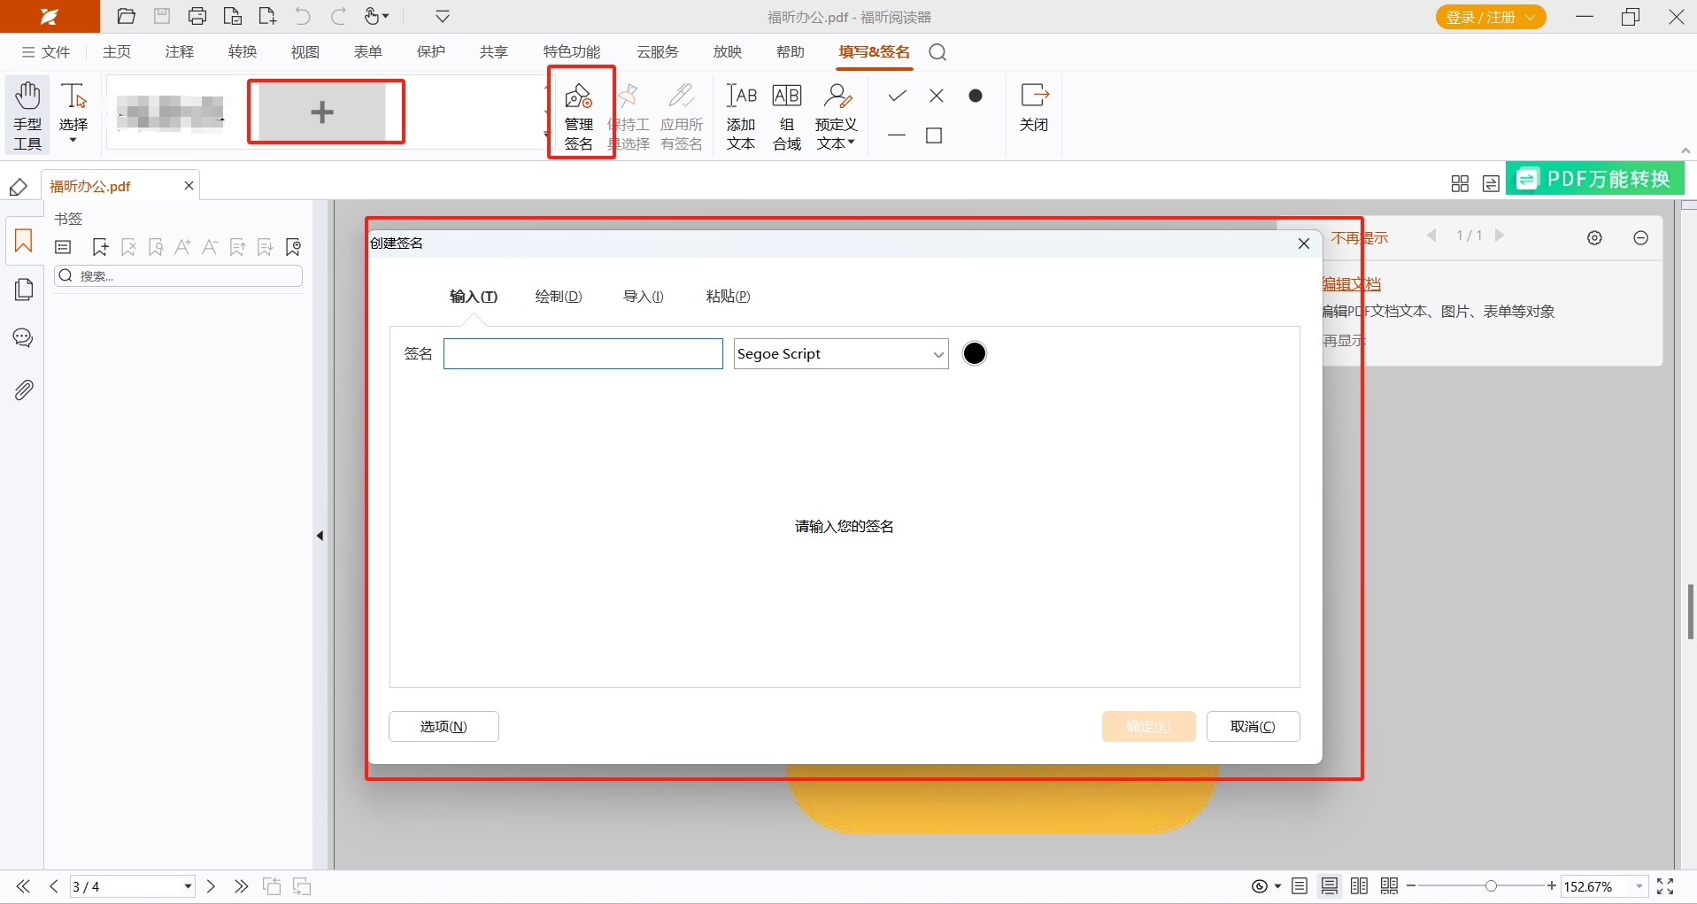Click the ribbon search magnifier icon
Screen dimensions: 1697x904
click(937, 52)
